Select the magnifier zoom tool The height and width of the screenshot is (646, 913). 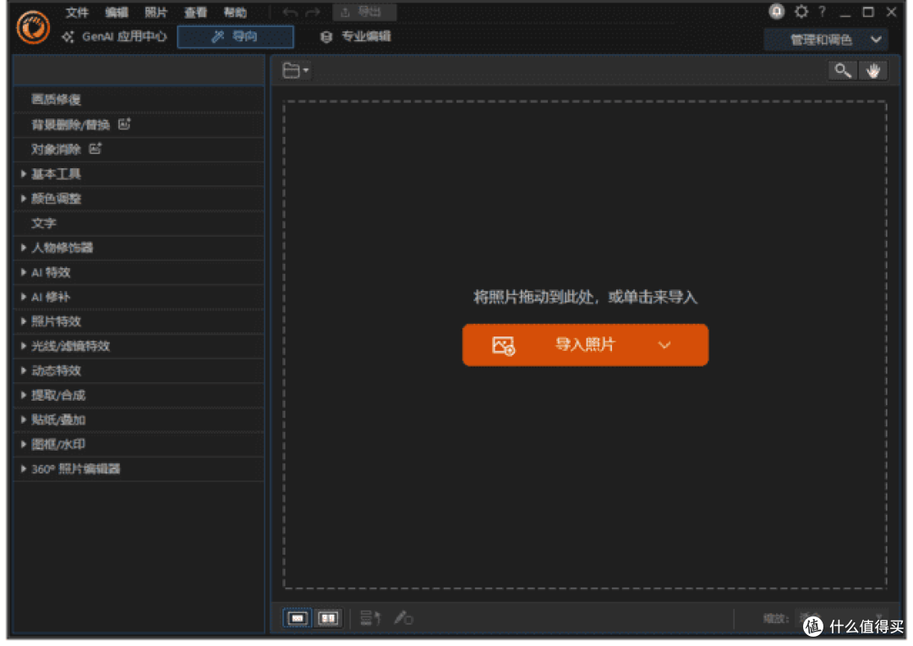[843, 71]
